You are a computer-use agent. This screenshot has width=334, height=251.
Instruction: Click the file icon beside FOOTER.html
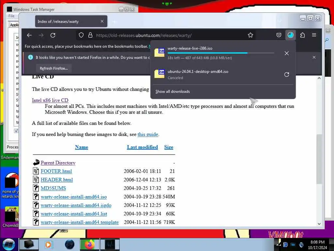(x=36, y=171)
